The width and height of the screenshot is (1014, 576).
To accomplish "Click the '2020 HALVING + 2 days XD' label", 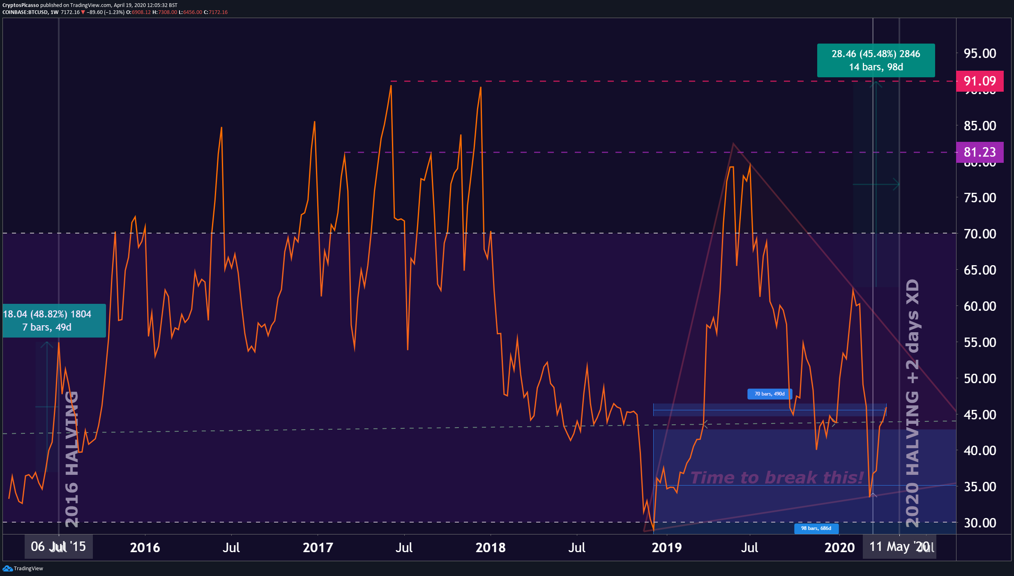I will point(913,403).
